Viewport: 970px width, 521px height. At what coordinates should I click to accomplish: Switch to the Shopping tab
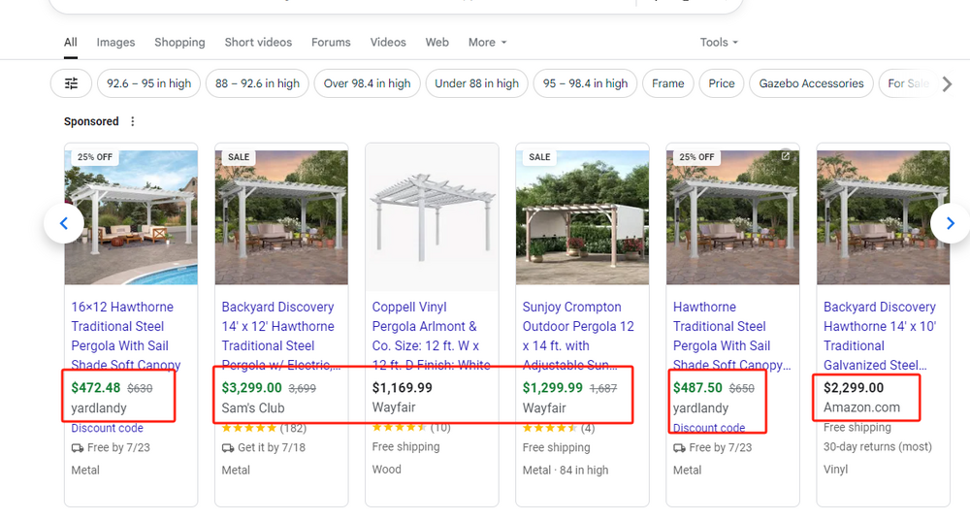(x=179, y=43)
